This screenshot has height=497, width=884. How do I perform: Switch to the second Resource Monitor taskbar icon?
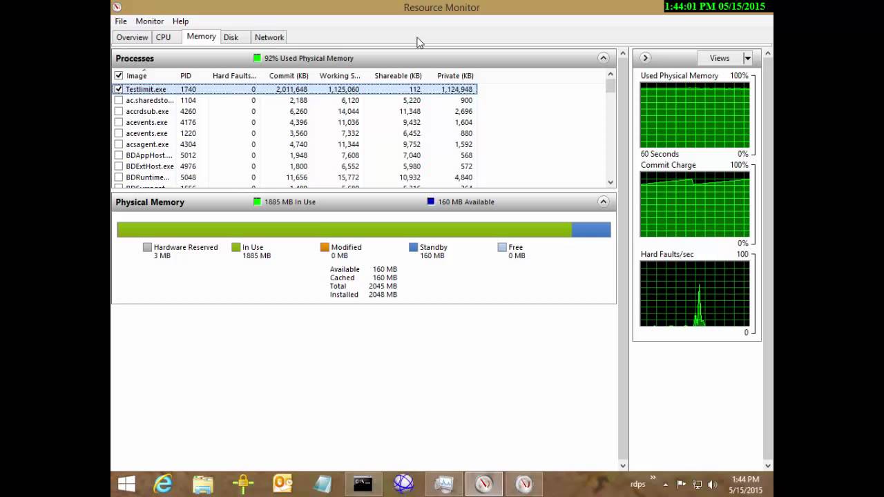pyautogui.click(x=523, y=484)
